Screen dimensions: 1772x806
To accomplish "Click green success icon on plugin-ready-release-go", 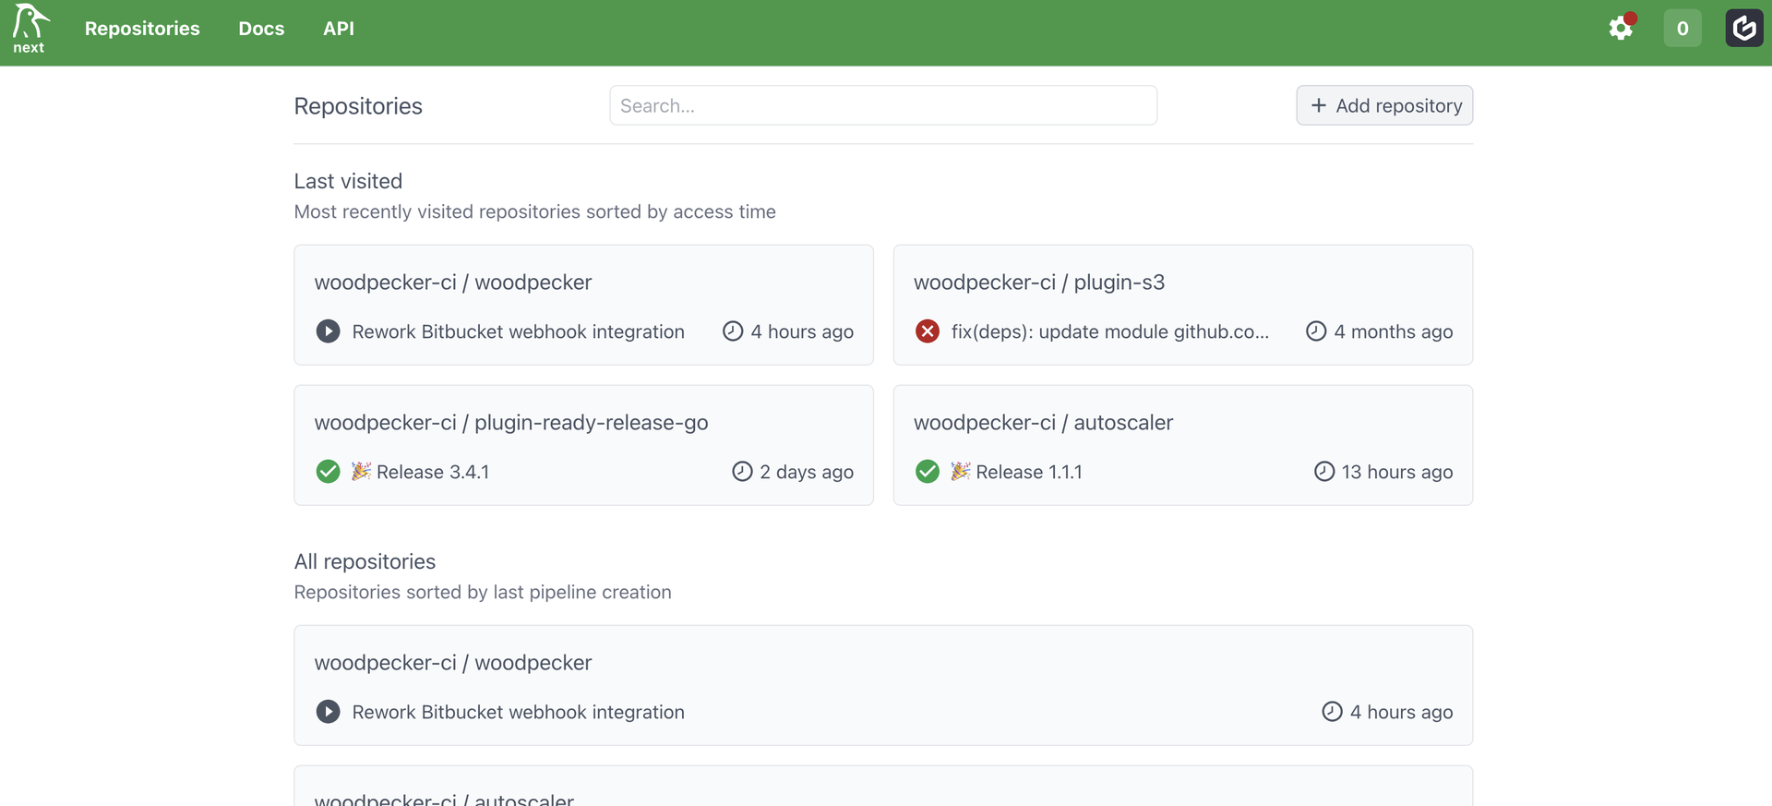I will 328,472.
